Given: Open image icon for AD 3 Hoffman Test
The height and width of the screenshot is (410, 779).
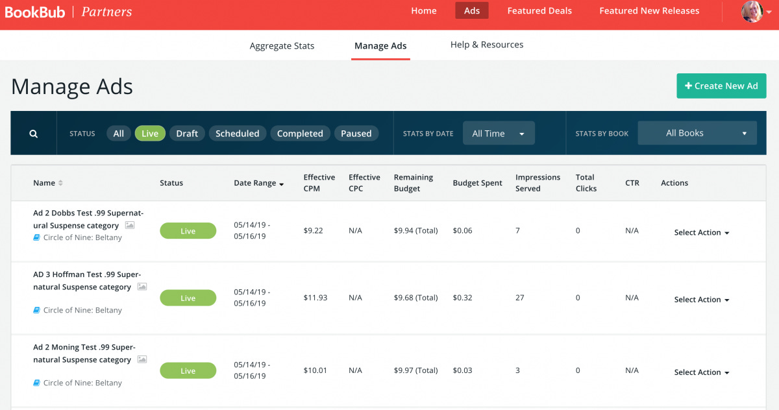Looking at the screenshot, I should [142, 287].
